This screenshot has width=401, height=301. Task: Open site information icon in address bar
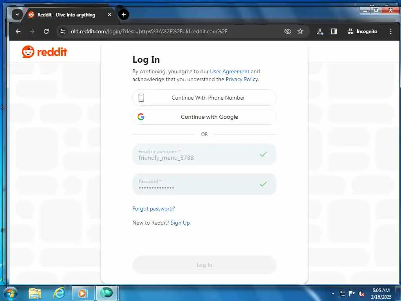(x=63, y=31)
